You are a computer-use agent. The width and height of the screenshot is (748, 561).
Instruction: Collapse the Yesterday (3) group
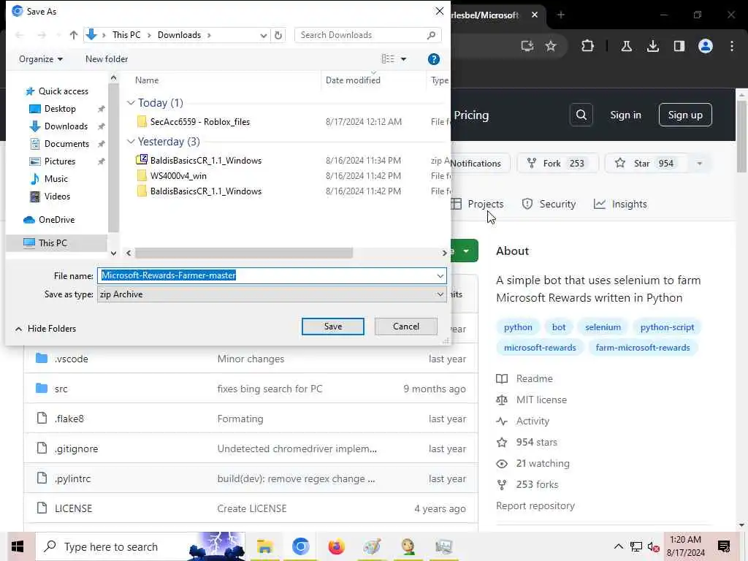[131, 142]
